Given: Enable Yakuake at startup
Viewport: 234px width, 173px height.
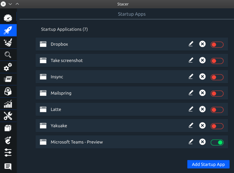Looking at the screenshot, I should pyautogui.click(x=217, y=126).
